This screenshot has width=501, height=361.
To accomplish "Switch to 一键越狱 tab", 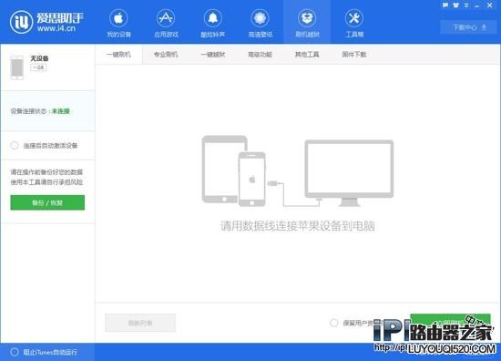I will coord(213,55).
